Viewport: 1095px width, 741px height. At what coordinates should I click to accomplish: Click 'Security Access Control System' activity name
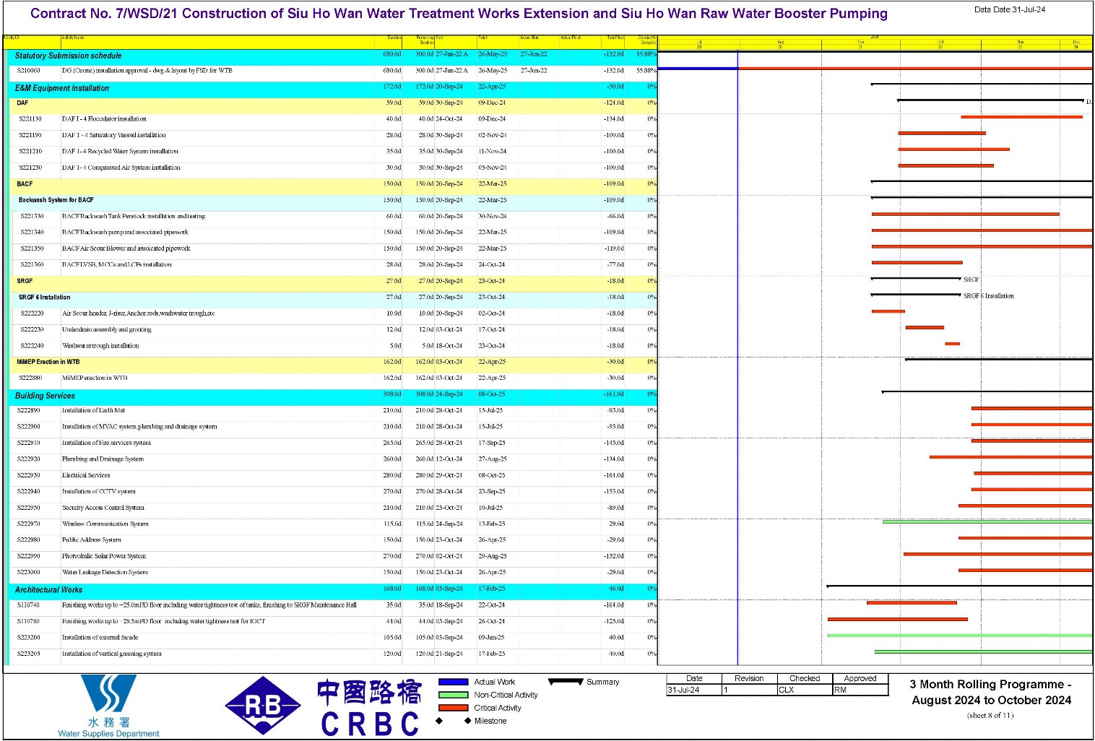(x=103, y=508)
